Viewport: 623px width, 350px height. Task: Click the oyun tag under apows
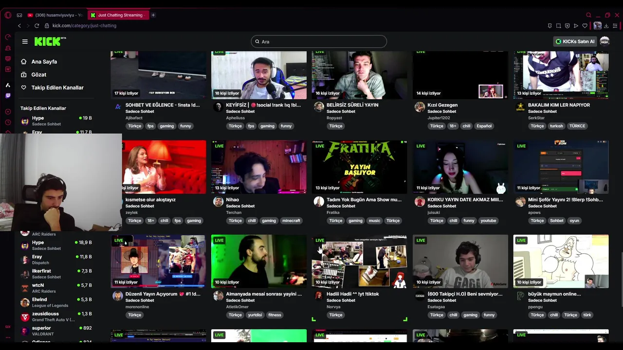pyautogui.click(x=574, y=221)
